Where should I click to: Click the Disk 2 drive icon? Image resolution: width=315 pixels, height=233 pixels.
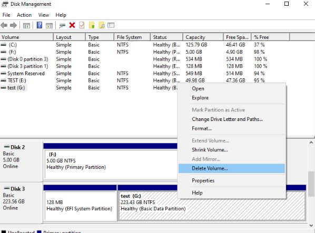tap(7, 147)
